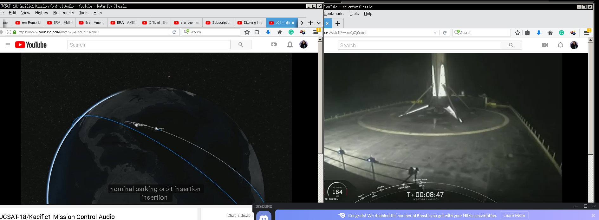
Task: Close the active JCSAT tab
Action: pyautogui.click(x=293, y=23)
